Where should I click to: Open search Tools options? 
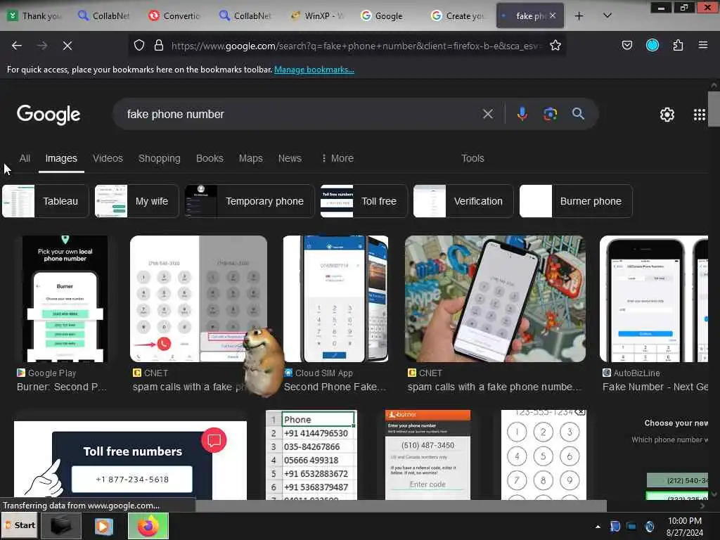point(472,158)
